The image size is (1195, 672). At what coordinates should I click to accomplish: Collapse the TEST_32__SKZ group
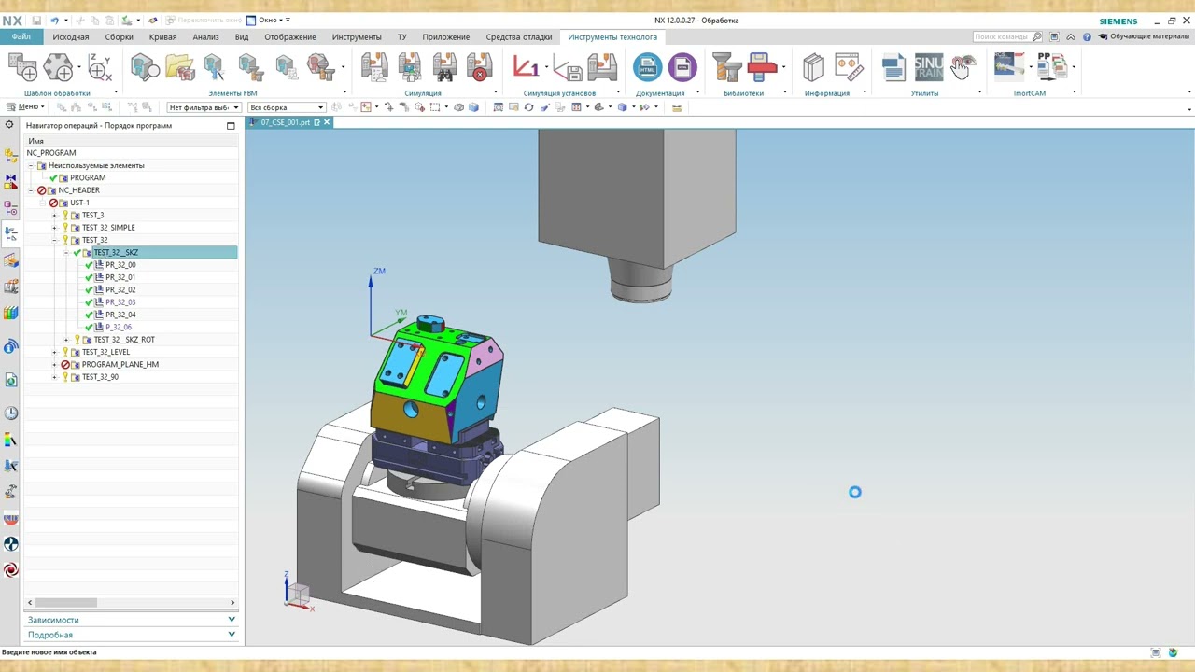[66, 253]
